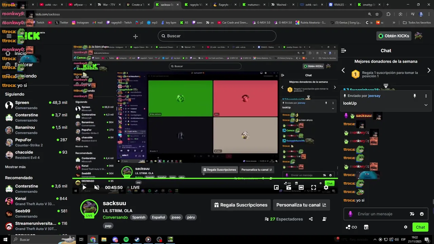Image resolution: width=434 pixels, height=244 pixels.
Task: Open Kenai recommended channel
Action: point(36,201)
